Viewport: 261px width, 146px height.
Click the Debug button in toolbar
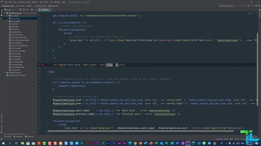pyautogui.click(x=241, y=6)
